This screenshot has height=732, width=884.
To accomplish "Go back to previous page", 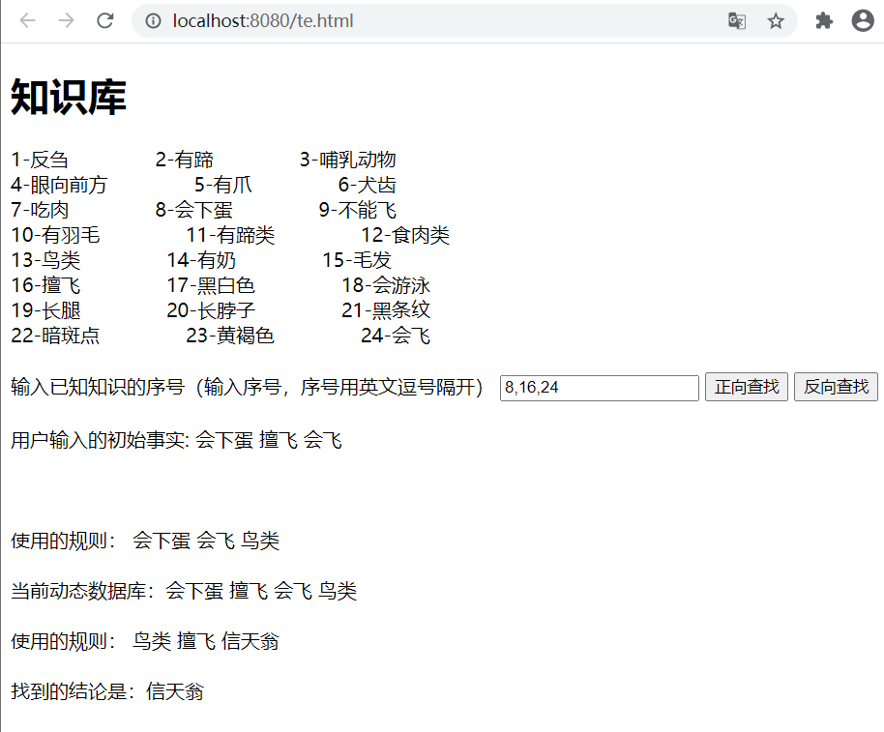I will point(27,21).
